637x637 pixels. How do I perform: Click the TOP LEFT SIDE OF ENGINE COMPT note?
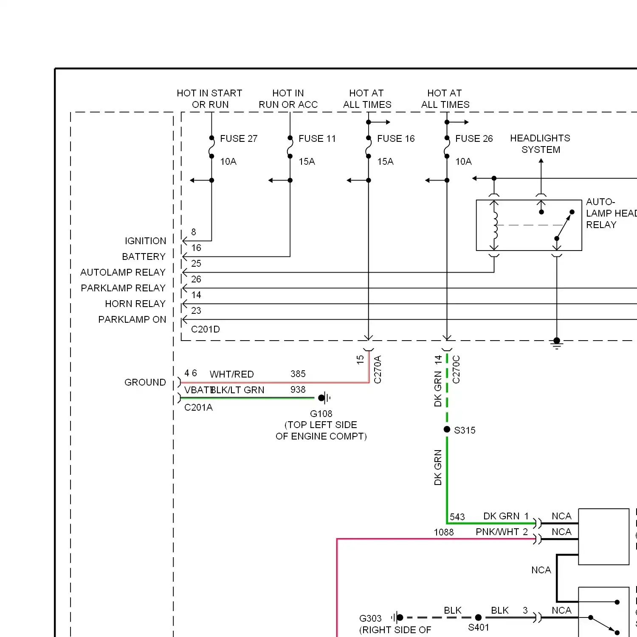click(321, 431)
